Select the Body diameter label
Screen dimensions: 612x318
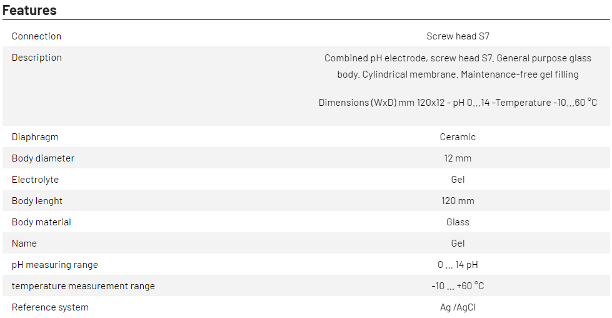[43, 158]
